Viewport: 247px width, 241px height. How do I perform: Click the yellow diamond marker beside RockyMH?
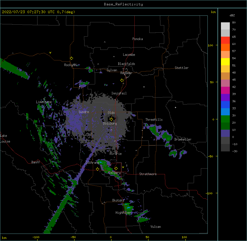(x=72, y=58)
